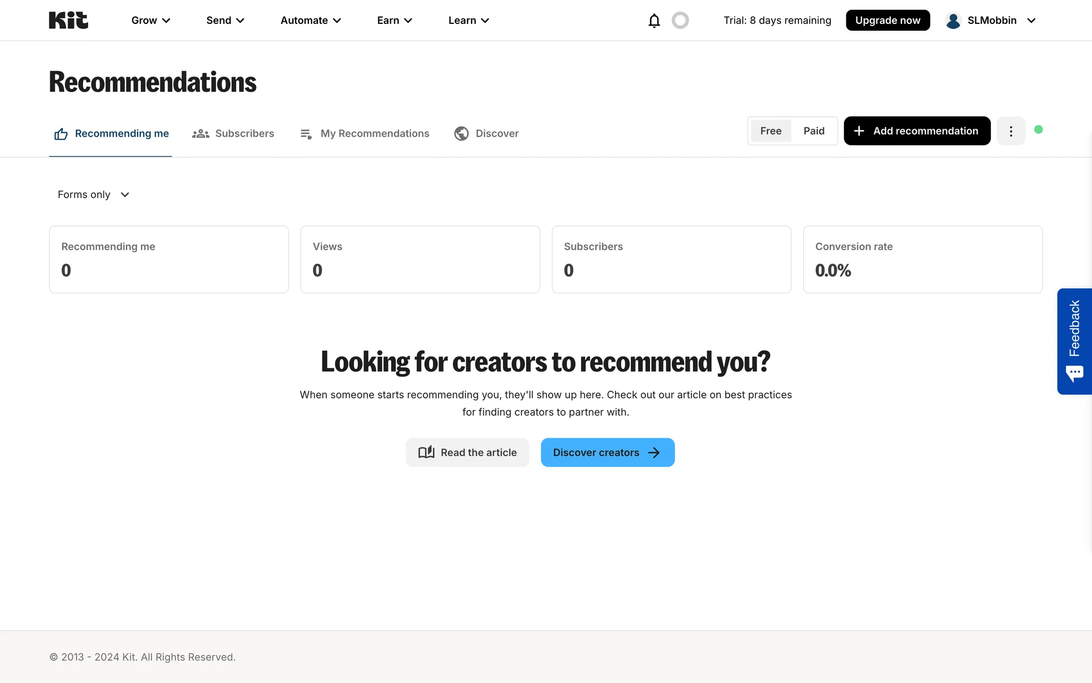Image resolution: width=1092 pixels, height=683 pixels.
Task: Click the Discover globe icon
Action: point(461,133)
